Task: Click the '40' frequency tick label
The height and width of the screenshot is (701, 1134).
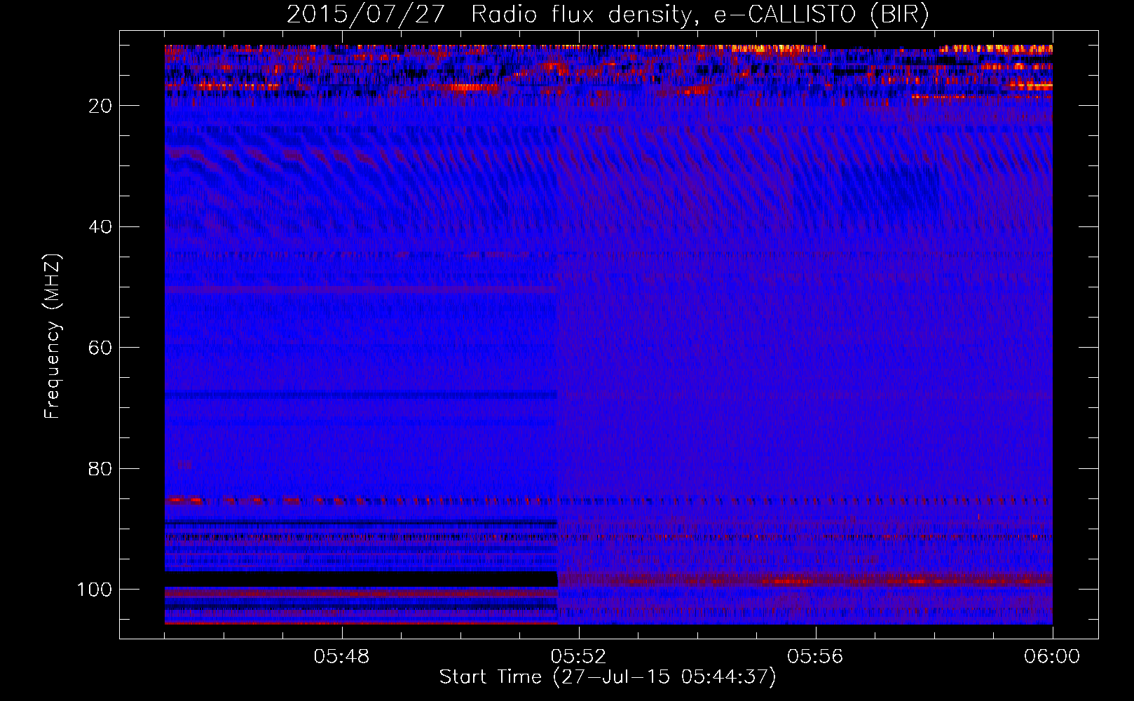Action: [100, 227]
